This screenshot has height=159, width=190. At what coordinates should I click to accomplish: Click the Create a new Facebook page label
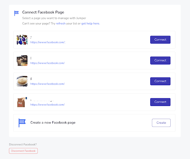[x=53, y=123]
